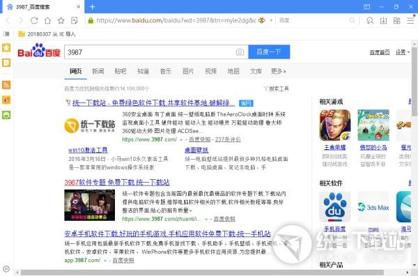Go to the browser home page icon
This screenshot has width=418, height=276.
(x=47, y=20)
